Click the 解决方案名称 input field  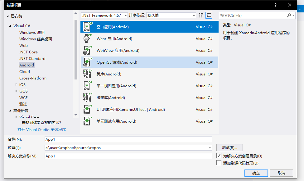pos(128,156)
